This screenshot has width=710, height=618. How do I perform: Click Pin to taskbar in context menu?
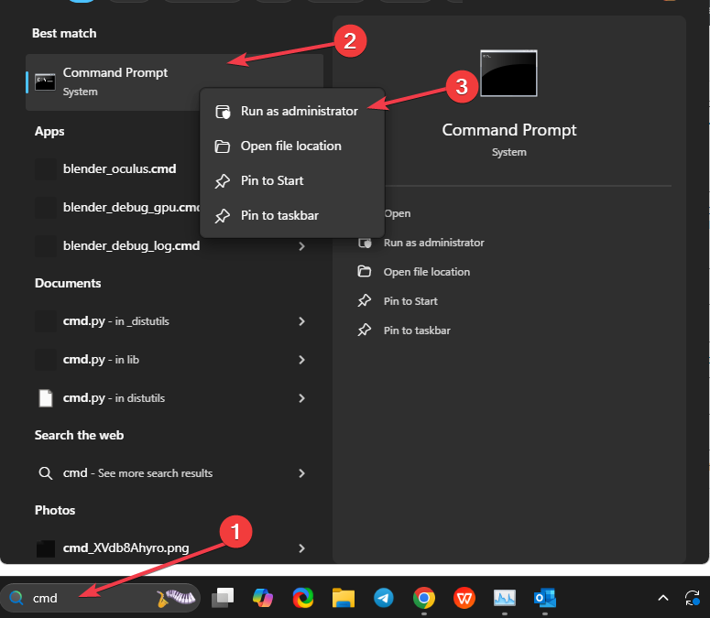click(279, 215)
